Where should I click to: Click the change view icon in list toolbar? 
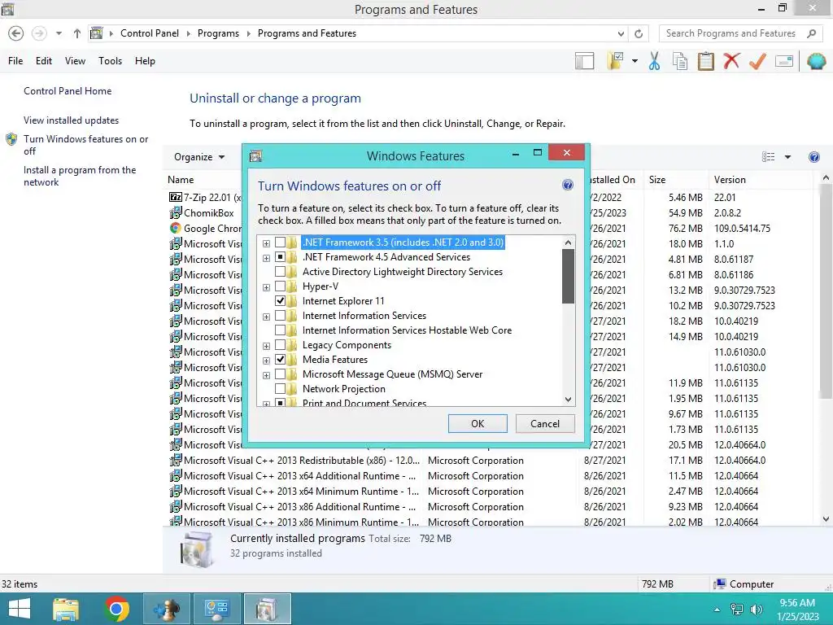(768, 157)
